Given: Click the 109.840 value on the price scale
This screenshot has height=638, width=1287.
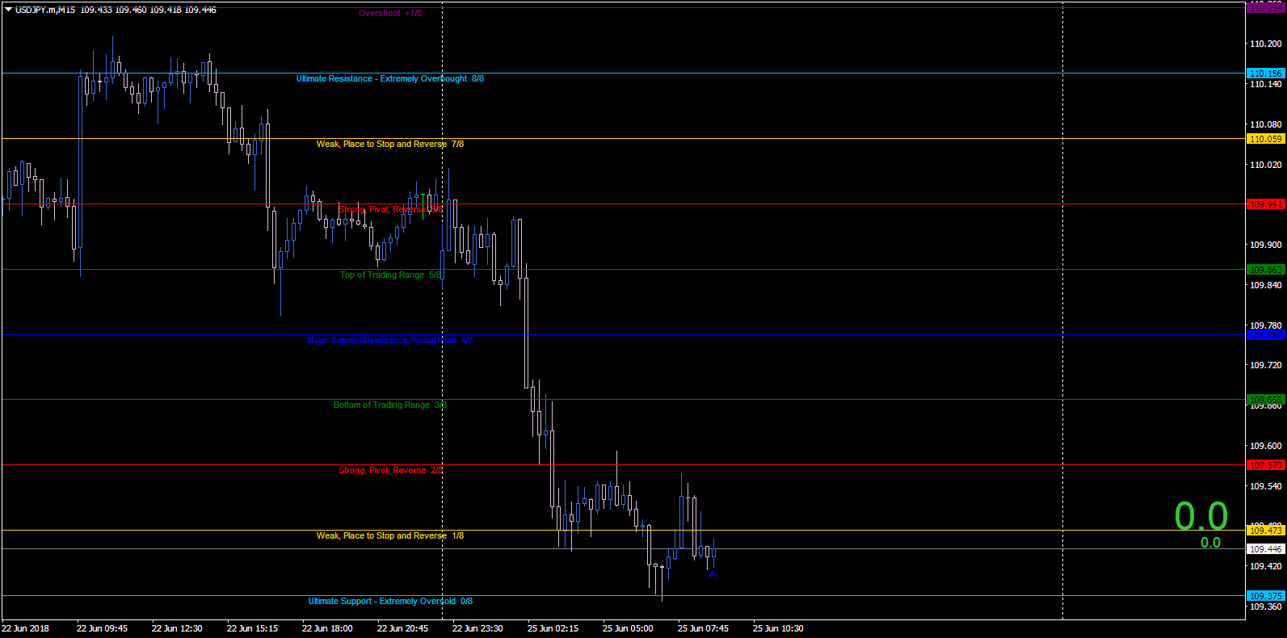Looking at the screenshot, I should (1266, 285).
